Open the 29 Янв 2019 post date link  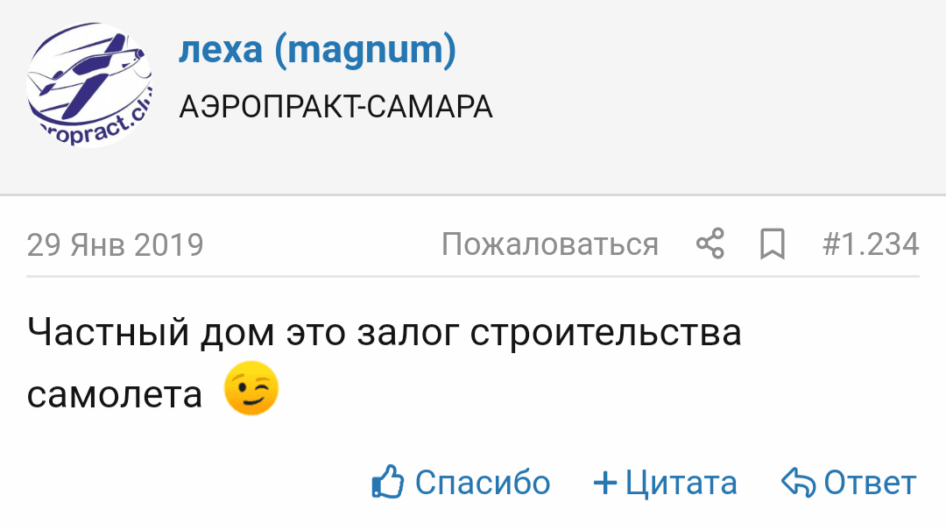(x=115, y=244)
